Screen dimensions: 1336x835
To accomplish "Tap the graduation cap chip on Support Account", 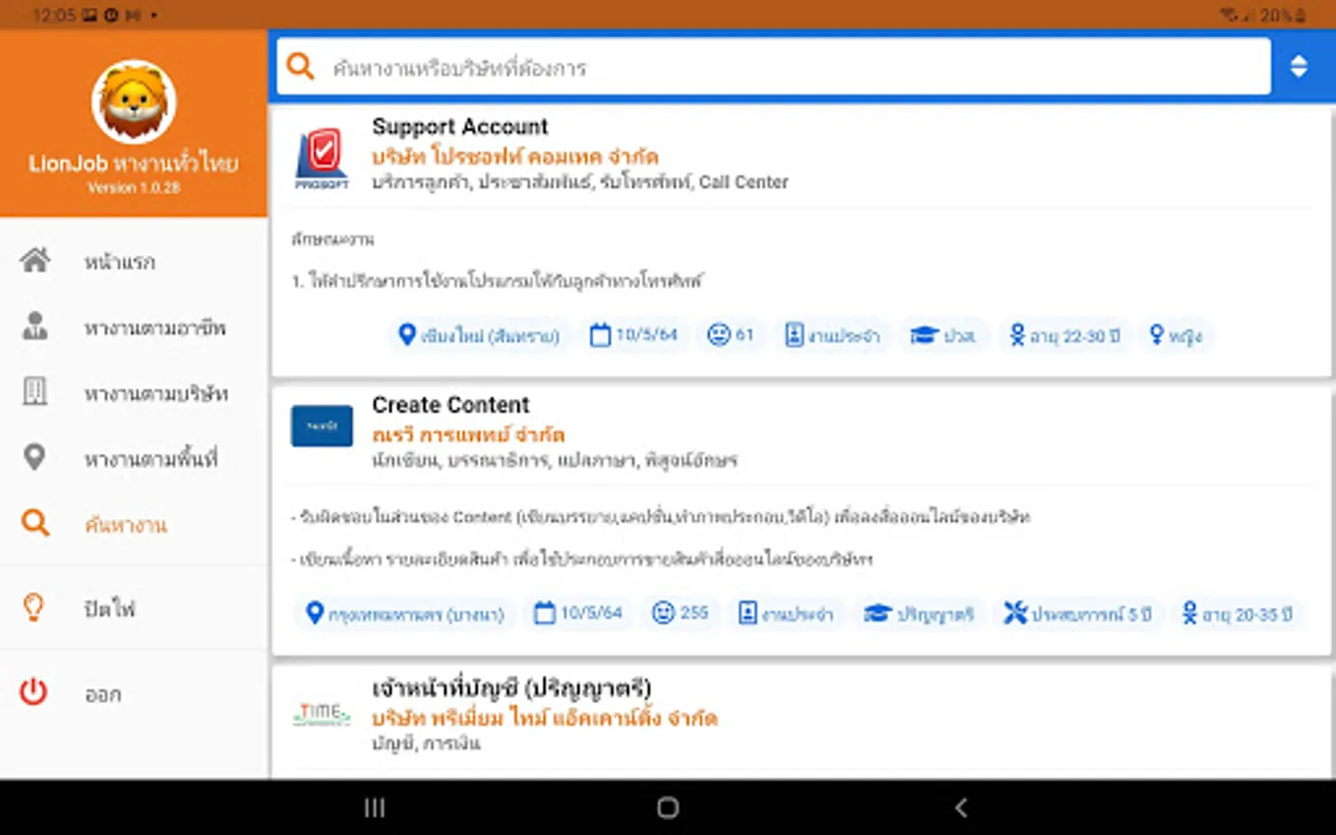I will point(943,335).
